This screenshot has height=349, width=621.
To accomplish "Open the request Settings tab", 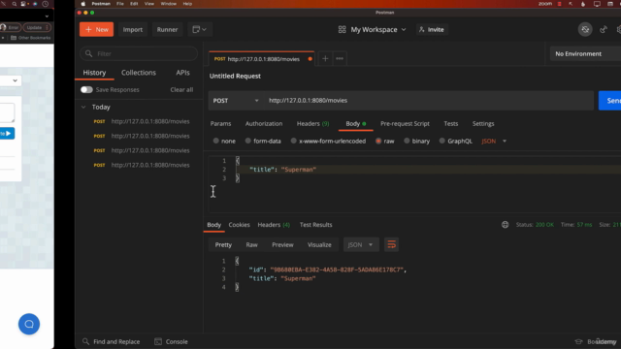I will (483, 123).
